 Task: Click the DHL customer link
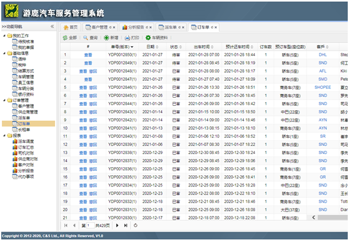(x=323, y=55)
